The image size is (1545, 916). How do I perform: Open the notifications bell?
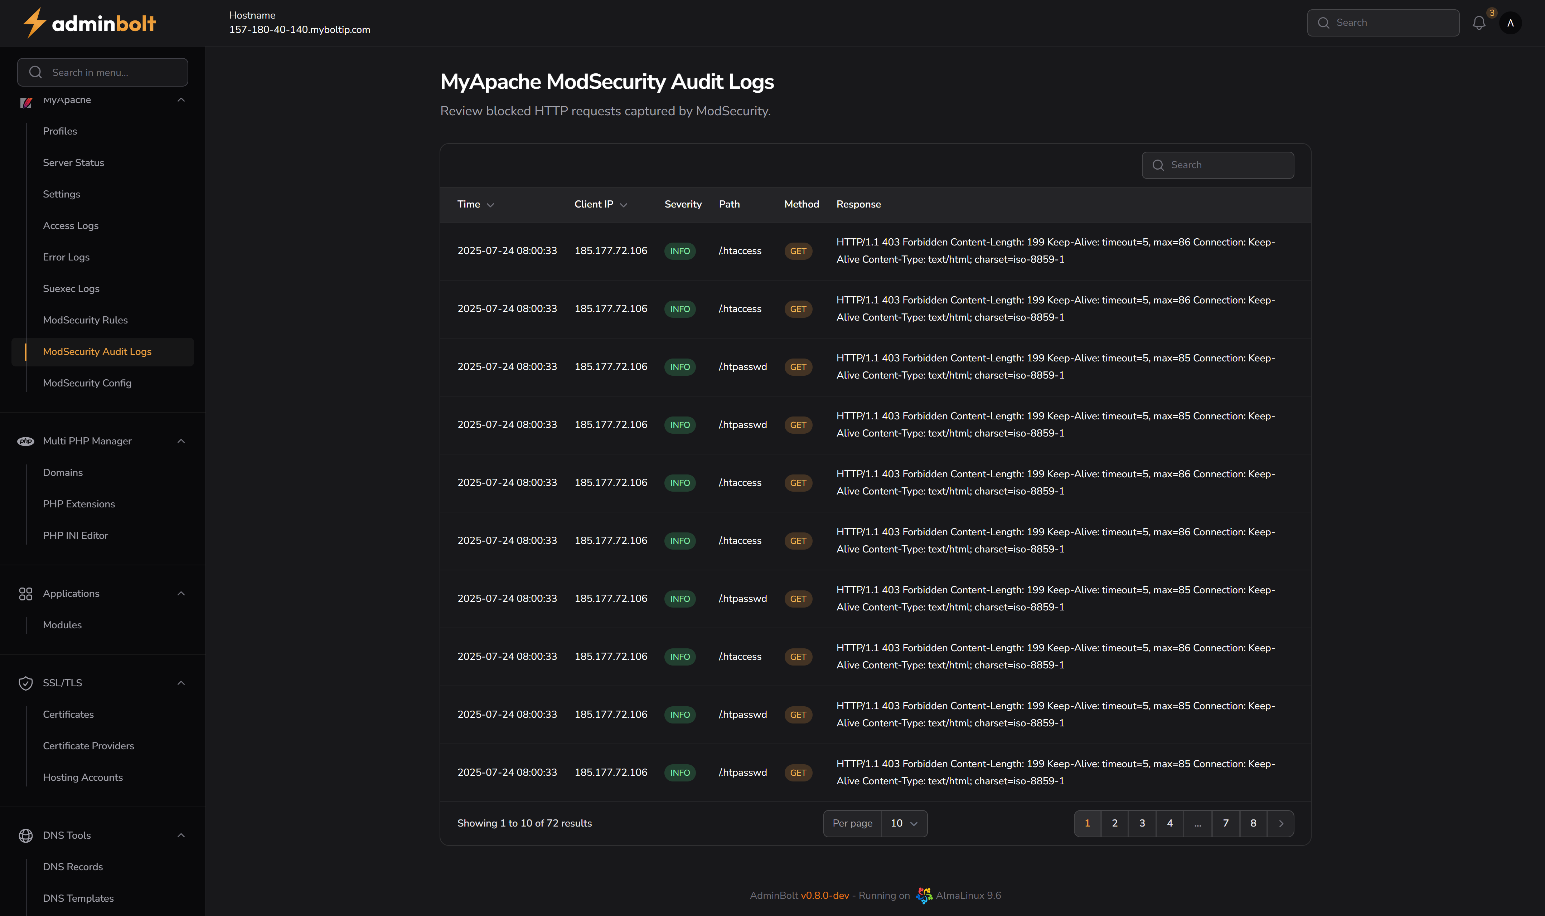(x=1479, y=23)
